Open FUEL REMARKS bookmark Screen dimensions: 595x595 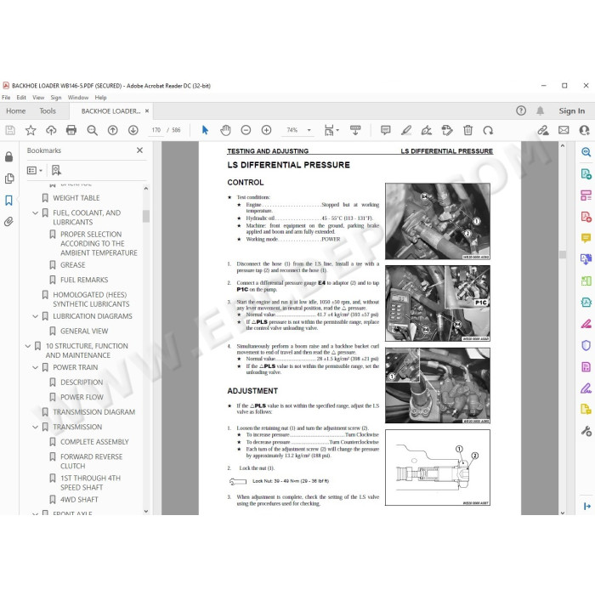(84, 280)
